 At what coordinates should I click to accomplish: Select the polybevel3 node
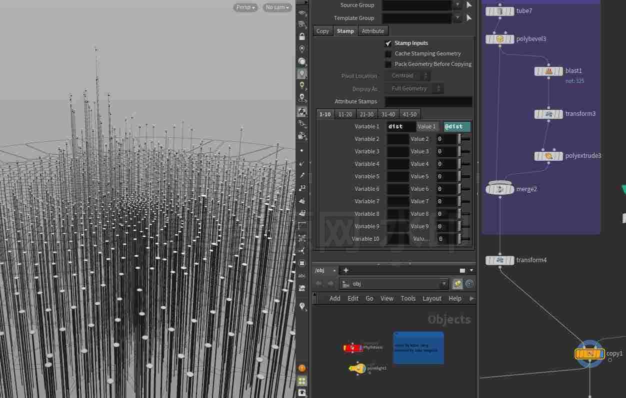click(500, 39)
